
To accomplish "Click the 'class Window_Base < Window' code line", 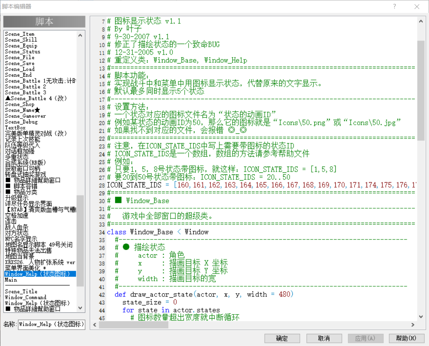I will 158,232.
